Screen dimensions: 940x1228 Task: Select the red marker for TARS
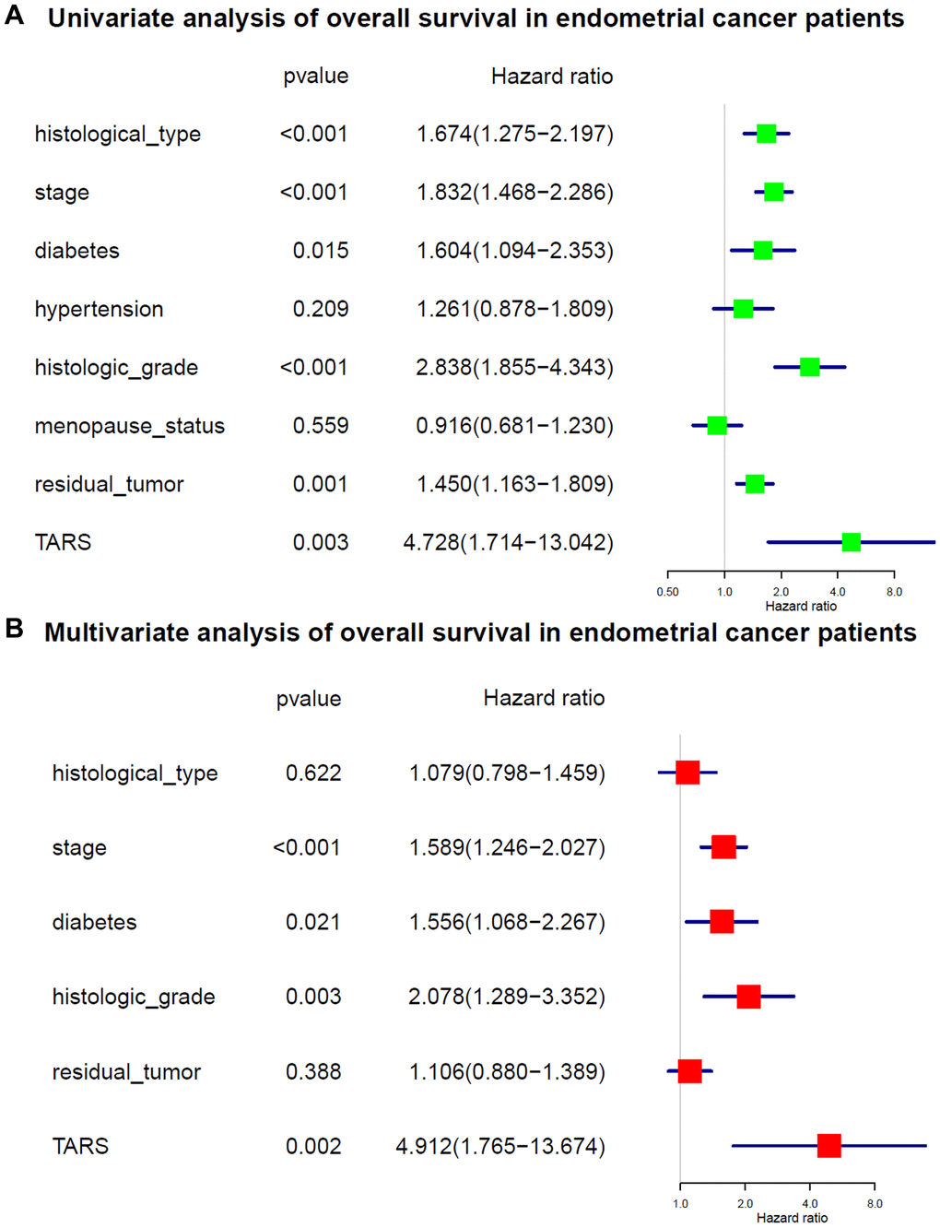pyautogui.click(x=828, y=1146)
